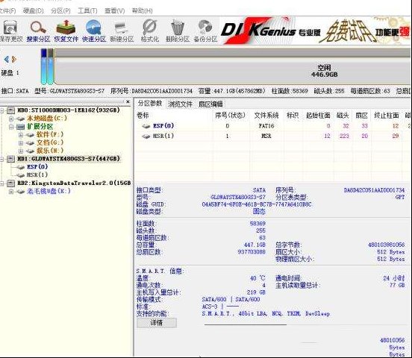
Task: Collapse the RD2 Kingston DataTraveler node
Action: click(2, 183)
